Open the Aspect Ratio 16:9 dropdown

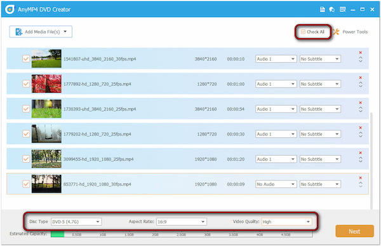181,222
